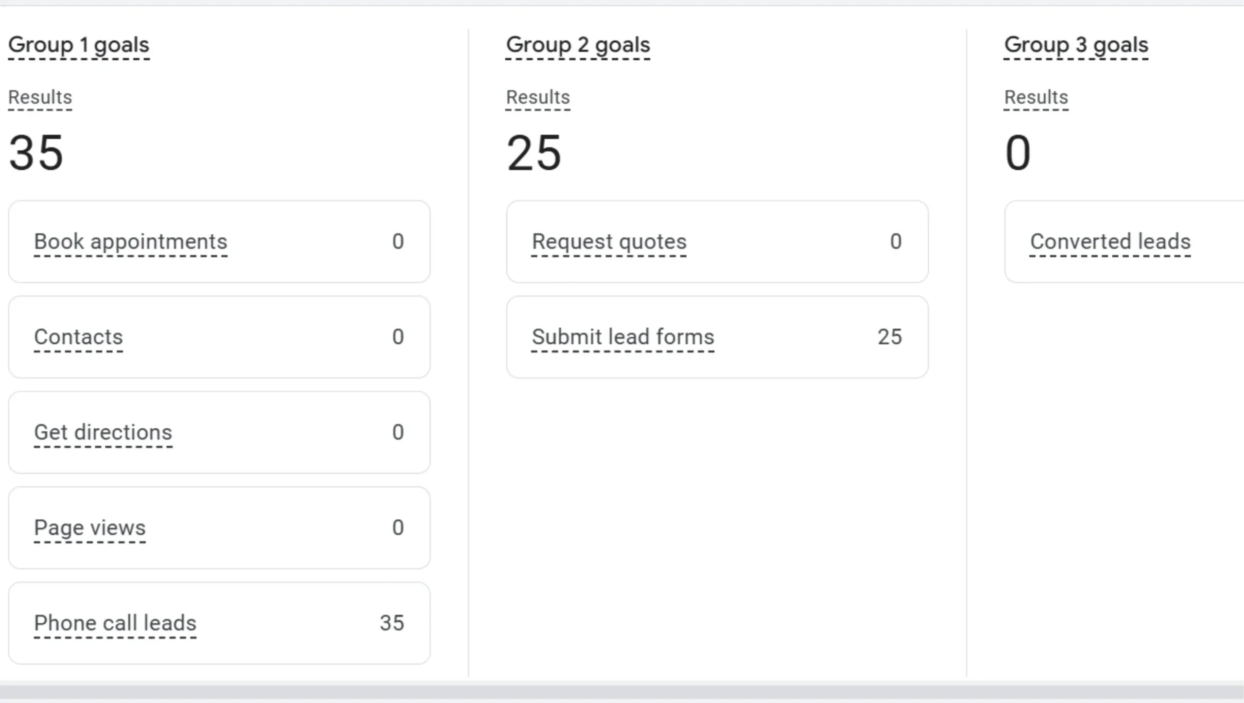Click the Book appointments count 0
The height and width of the screenshot is (703, 1244).
click(398, 242)
